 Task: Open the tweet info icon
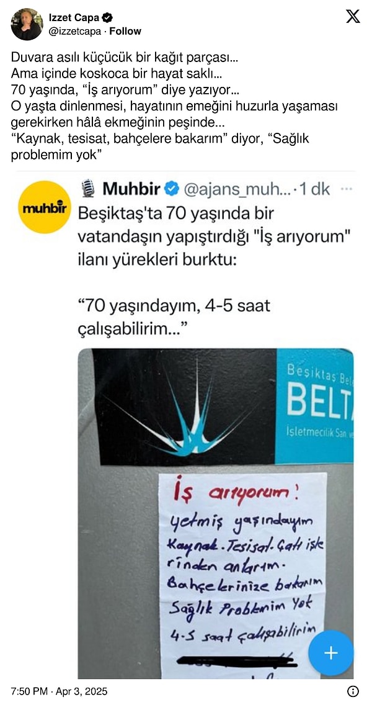353,691
